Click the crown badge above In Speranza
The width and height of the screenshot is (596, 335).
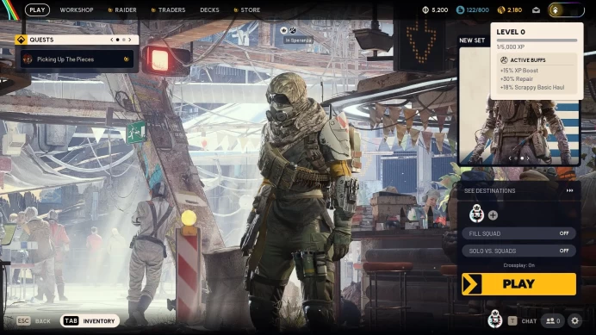283,30
